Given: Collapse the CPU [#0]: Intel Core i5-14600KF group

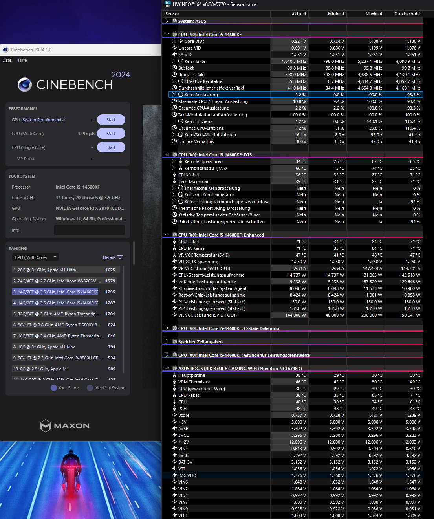Looking at the screenshot, I should [167, 35].
